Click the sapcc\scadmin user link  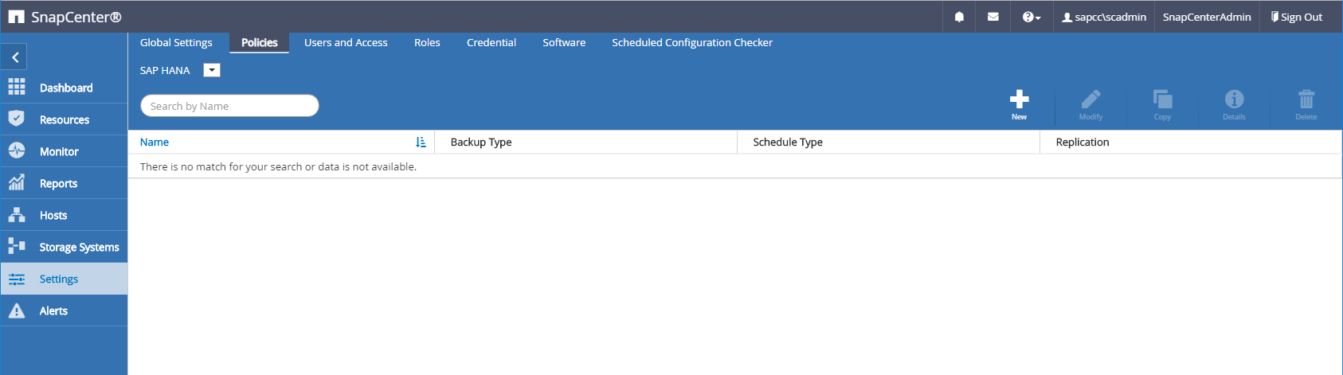1104,17
